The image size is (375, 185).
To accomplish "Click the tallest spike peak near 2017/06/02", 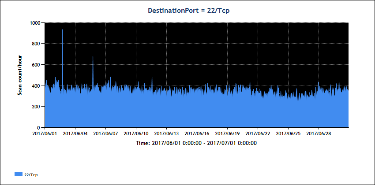I will 62,30.
